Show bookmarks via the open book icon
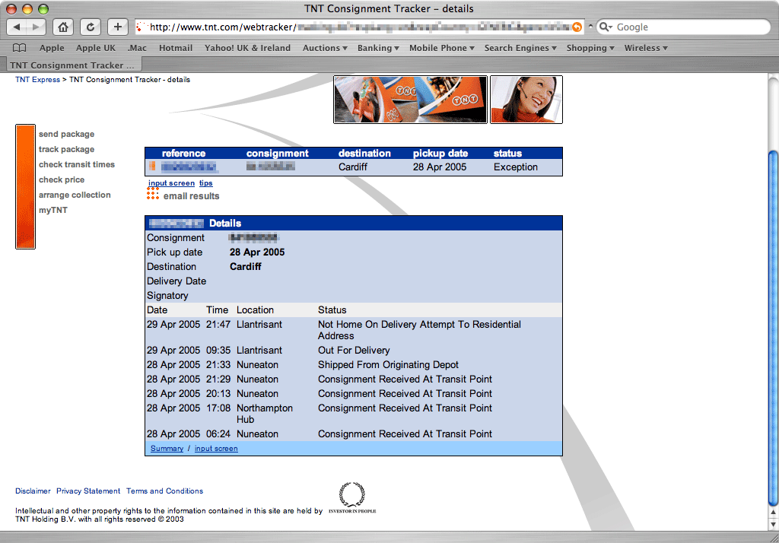Screen dimensions: 779x543 tap(19, 48)
